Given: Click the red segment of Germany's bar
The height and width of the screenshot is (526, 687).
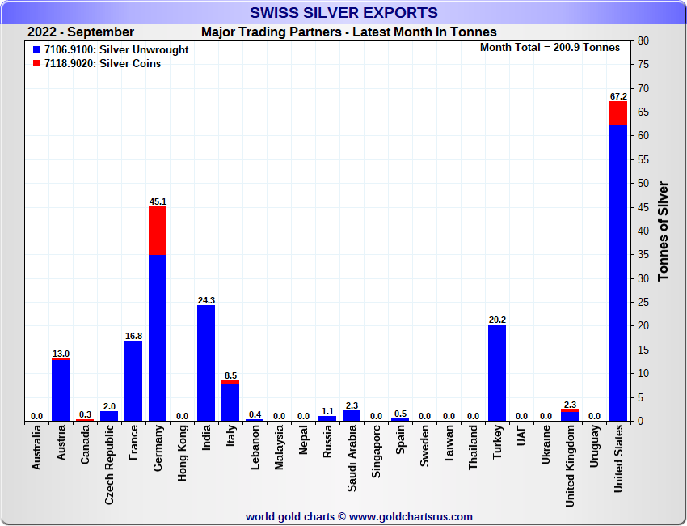Looking at the screenshot, I should pos(158,231).
